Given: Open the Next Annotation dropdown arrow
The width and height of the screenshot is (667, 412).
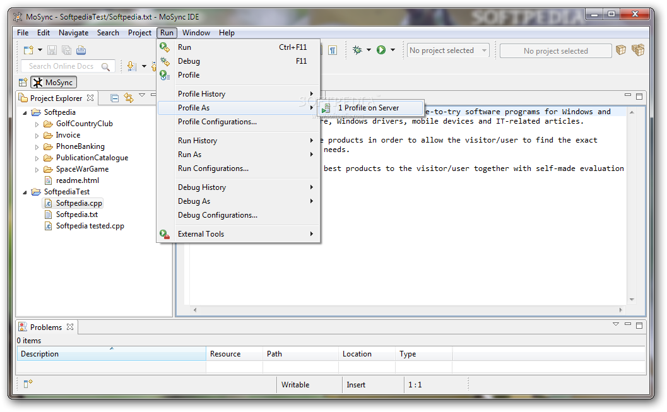Looking at the screenshot, I should pos(145,66).
